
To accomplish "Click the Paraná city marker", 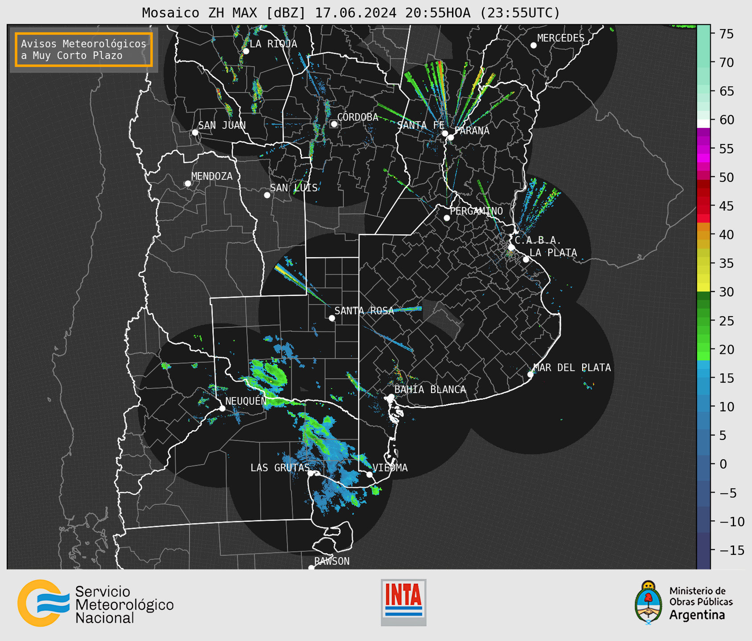I will 451,137.
